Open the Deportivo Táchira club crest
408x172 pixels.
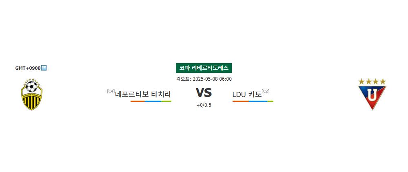tap(31, 94)
